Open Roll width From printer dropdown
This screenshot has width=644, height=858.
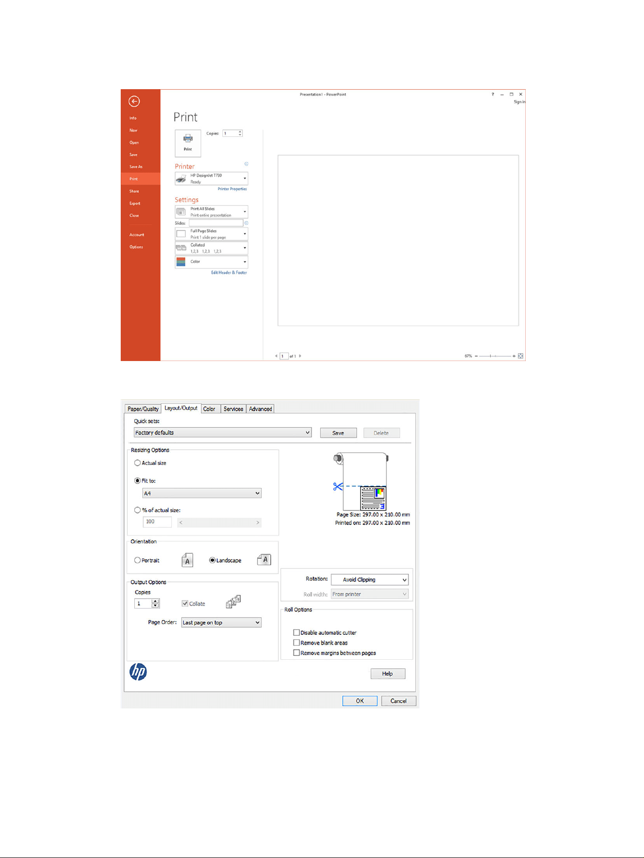click(x=369, y=594)
